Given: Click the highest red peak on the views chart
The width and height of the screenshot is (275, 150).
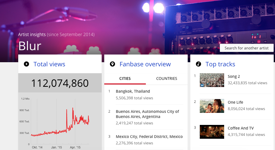Looking at the screenshot, I should coord(73,108).
